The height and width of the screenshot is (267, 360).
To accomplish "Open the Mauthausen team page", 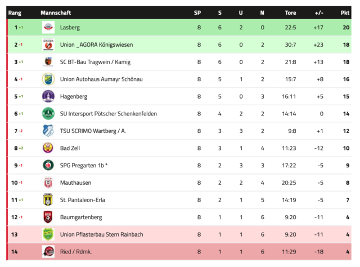I will pos(75,183).
